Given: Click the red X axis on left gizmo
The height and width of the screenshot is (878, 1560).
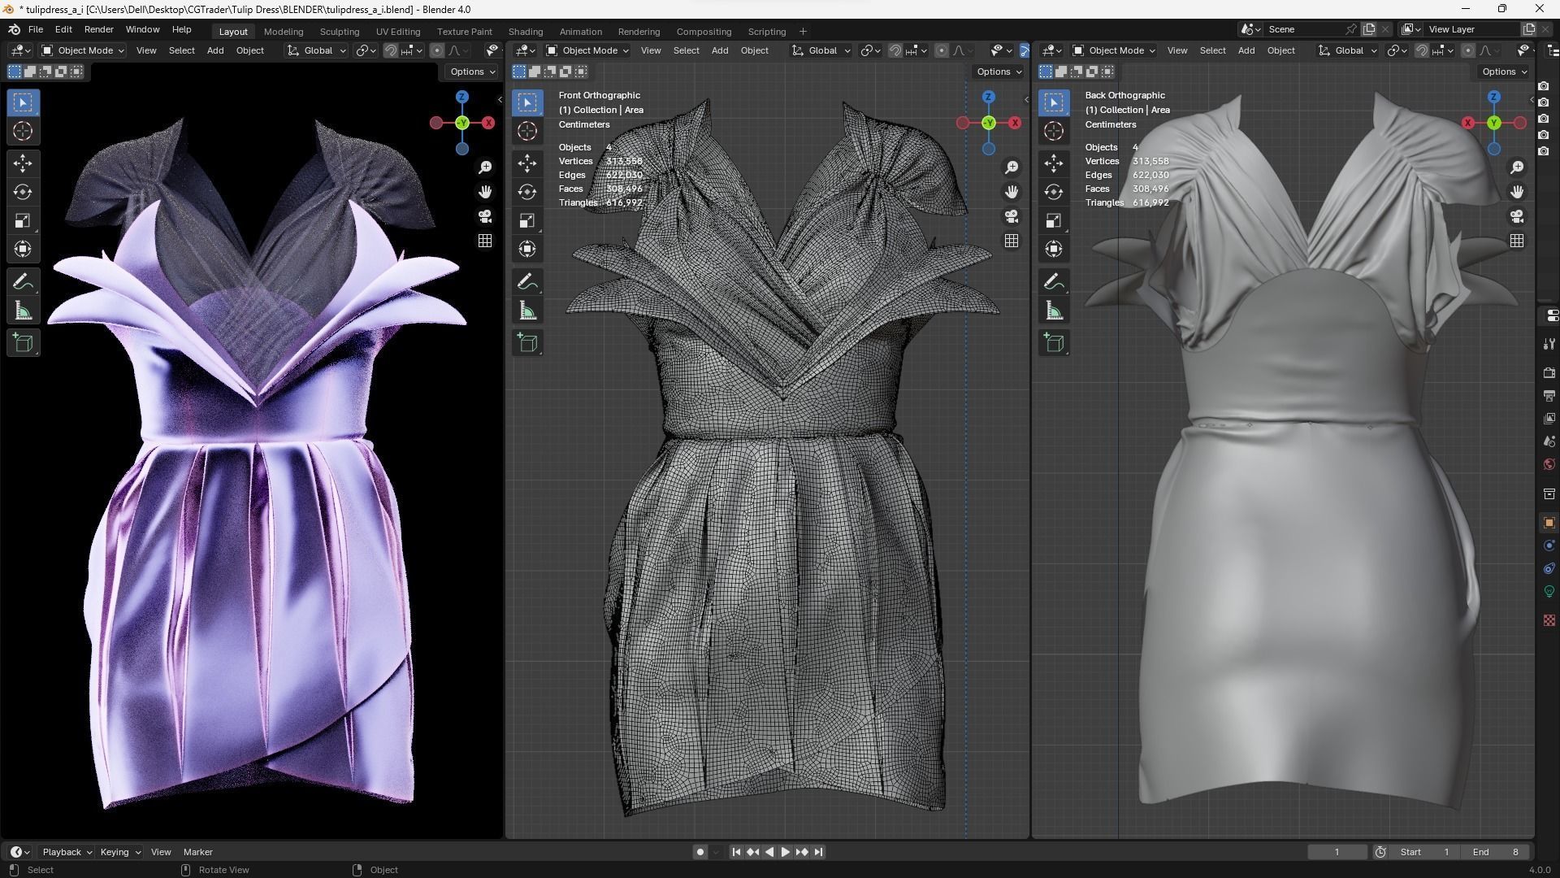Looking at the screenshot, I should [x=488, y=123].
